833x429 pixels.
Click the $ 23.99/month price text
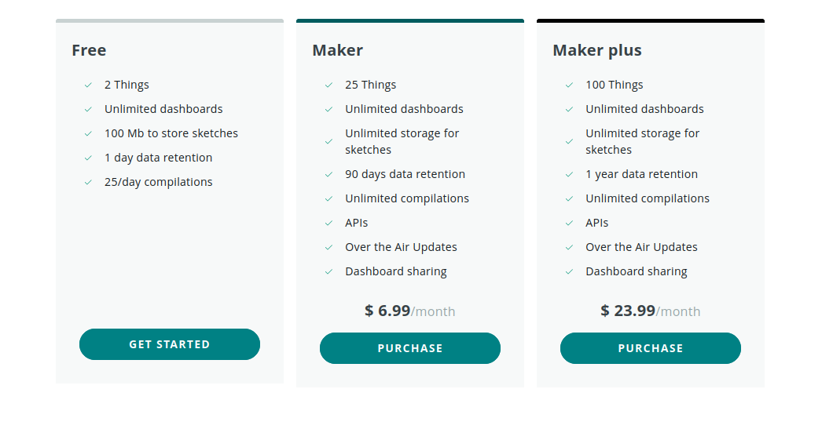coord(650,311)
